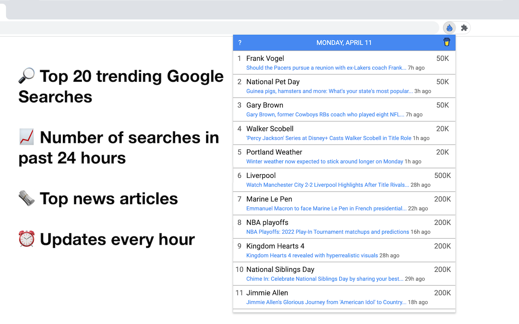Click the 50K count beside Frank Vogel
519x324 pixels.
coord(443,58)
